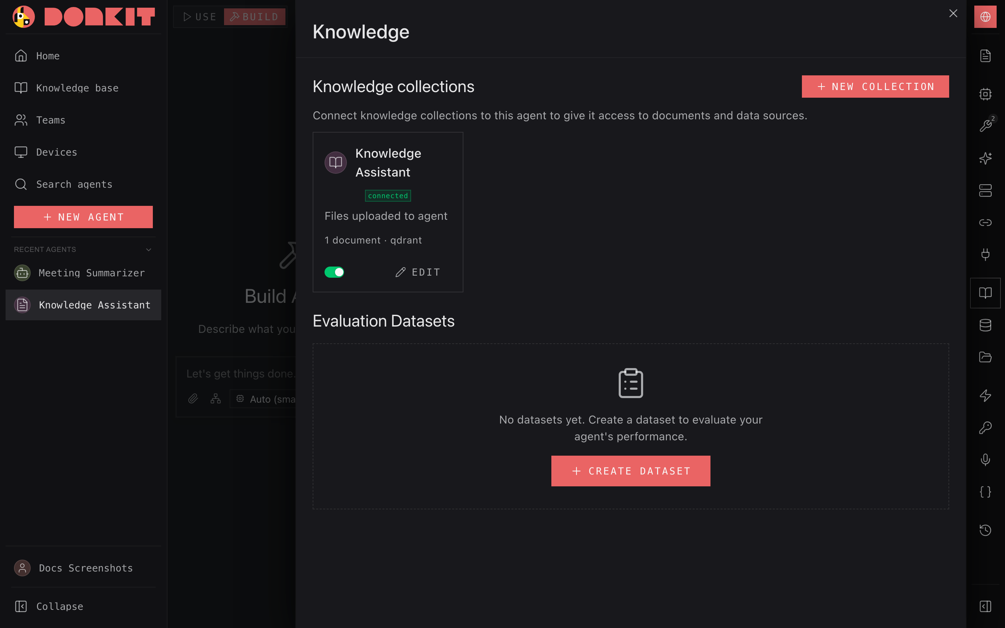Open the folder icon in right rail

[x=985, y=357]
